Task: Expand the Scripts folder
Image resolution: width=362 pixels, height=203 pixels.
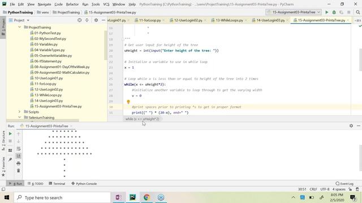Action: pyautogui.click(x=19, y=112)
